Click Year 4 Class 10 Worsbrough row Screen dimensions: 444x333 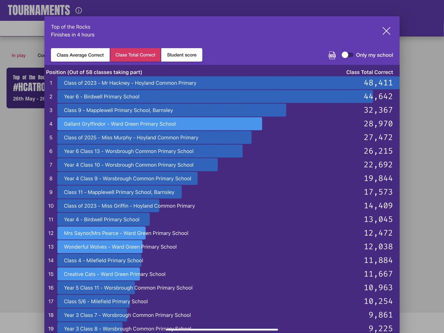(x=222, y=165)
